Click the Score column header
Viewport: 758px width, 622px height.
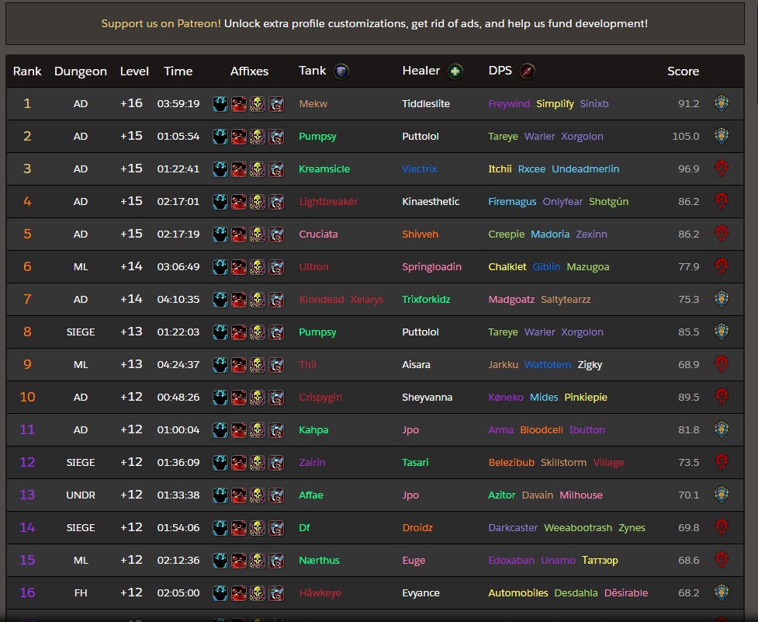click(683, 71)
